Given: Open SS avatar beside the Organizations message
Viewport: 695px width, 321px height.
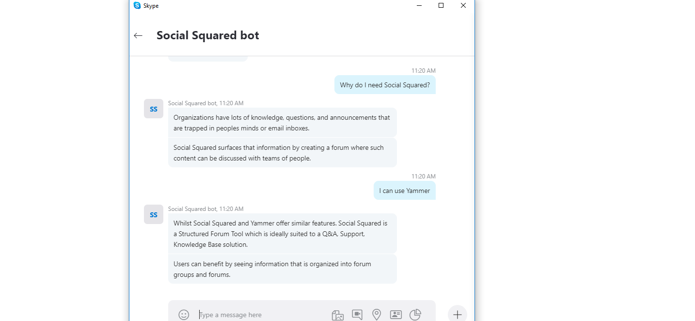Looking at the screenshot, I should click(x=154, y=109).
